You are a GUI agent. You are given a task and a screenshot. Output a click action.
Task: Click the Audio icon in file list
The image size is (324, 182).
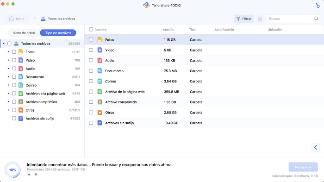click(x=100, y=60)
